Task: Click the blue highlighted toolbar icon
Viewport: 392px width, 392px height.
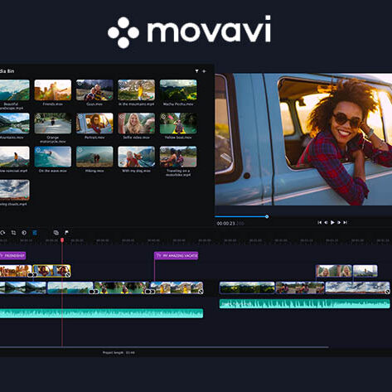Action: pyautogui.click(x=35, y=233)
